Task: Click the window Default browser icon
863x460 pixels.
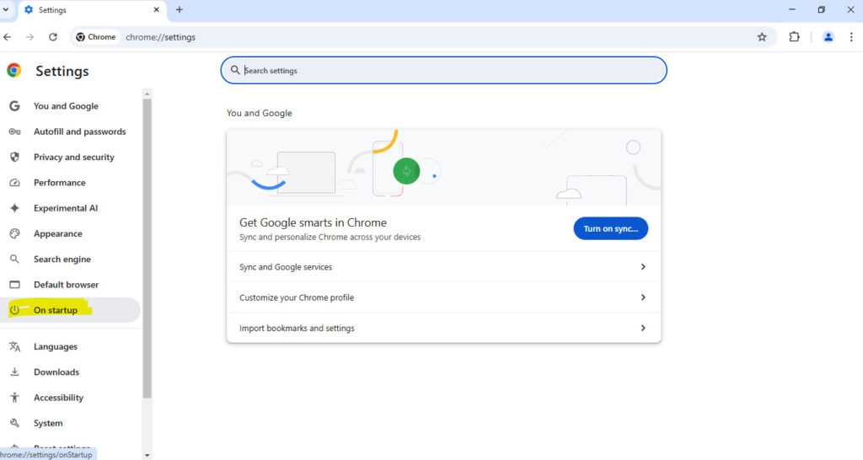Action: coord(15,285)
